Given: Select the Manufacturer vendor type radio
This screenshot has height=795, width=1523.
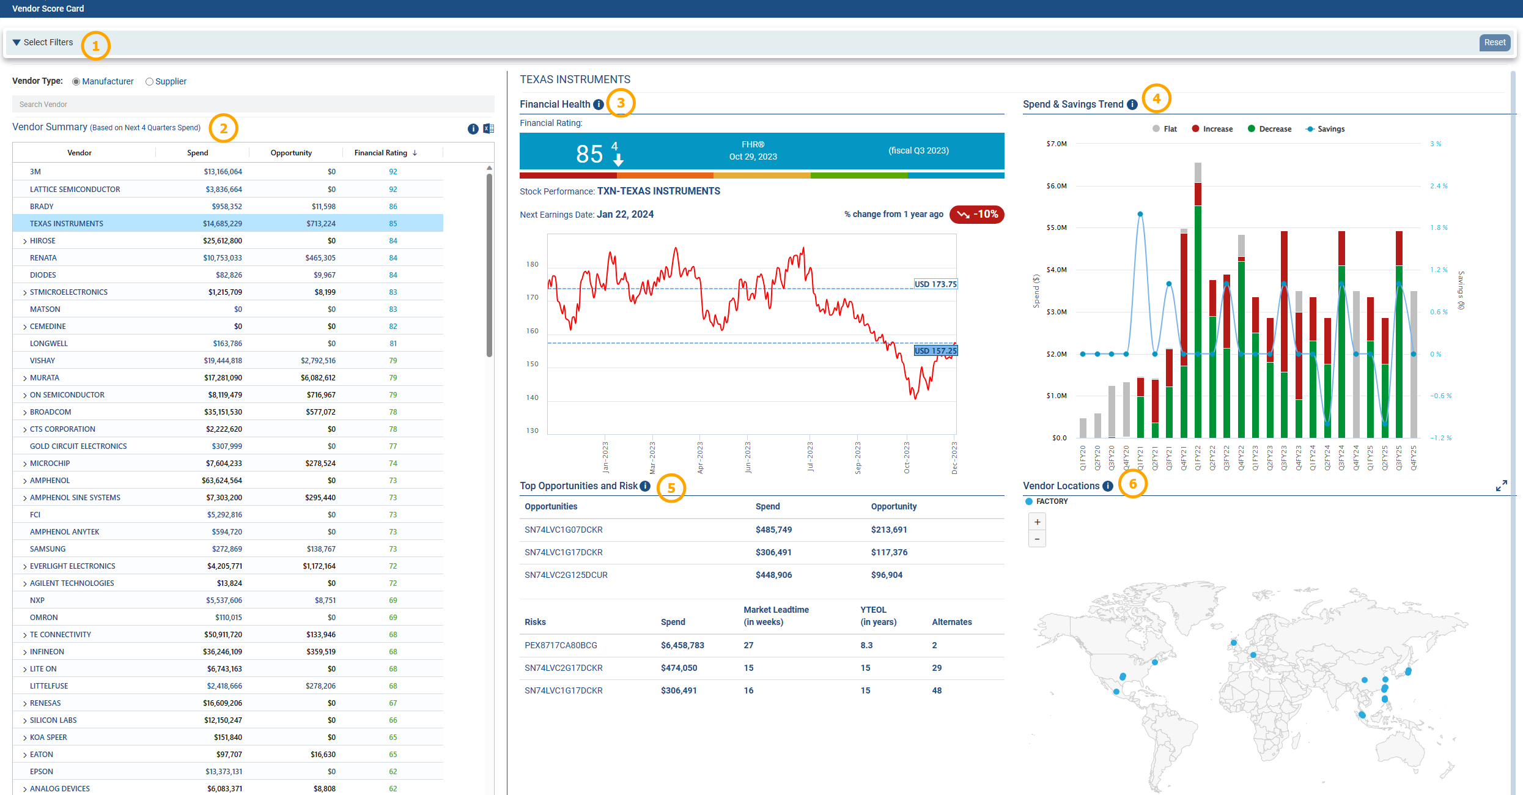Looking at the screenshot, I should pyautogui.click(x=76, y=82).
